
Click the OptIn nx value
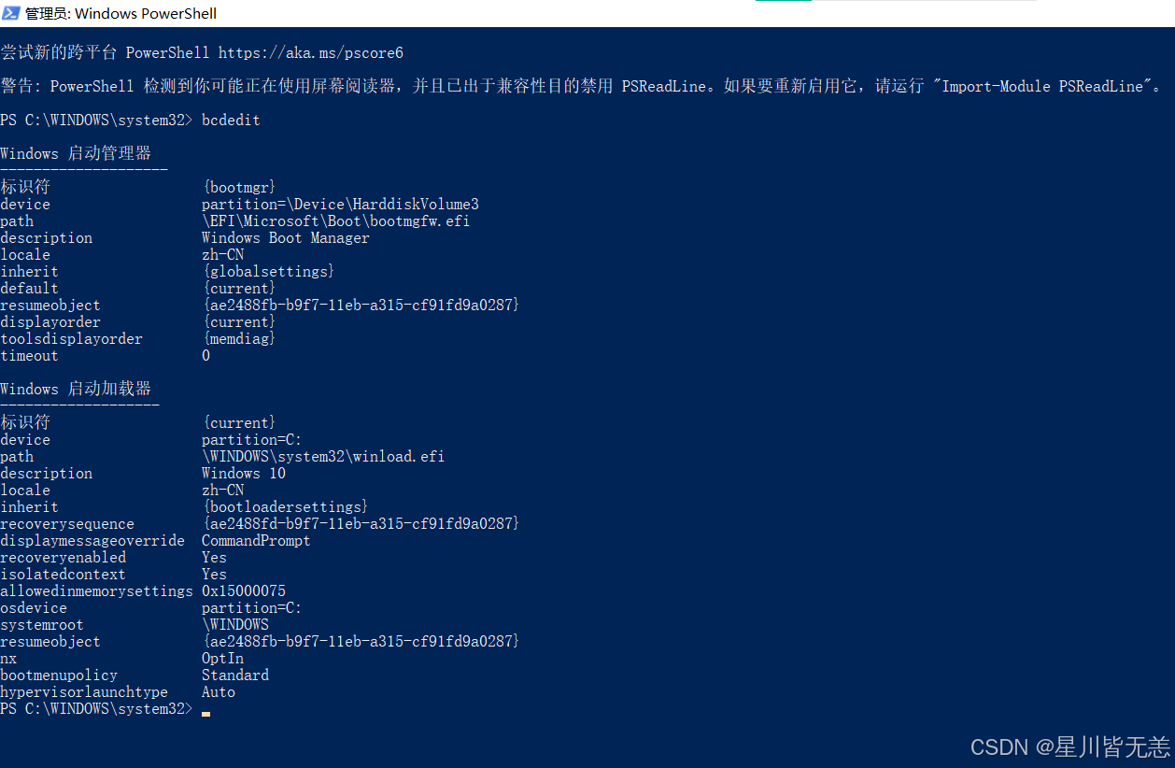[222, 659]
